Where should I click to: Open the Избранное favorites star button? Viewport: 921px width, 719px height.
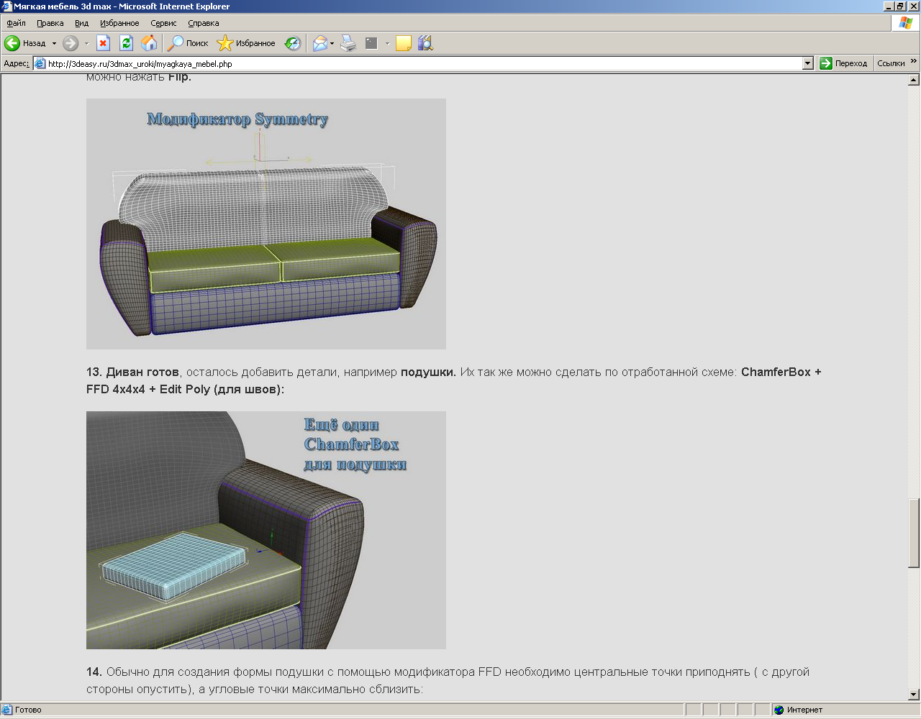[246, 43]
